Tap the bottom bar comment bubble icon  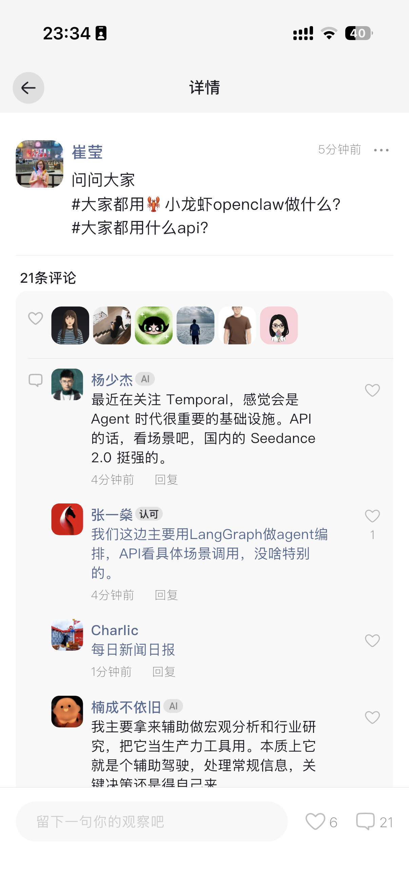365,821
